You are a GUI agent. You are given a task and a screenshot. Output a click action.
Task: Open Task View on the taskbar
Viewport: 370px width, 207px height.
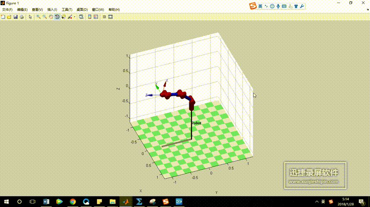[32, 201]
